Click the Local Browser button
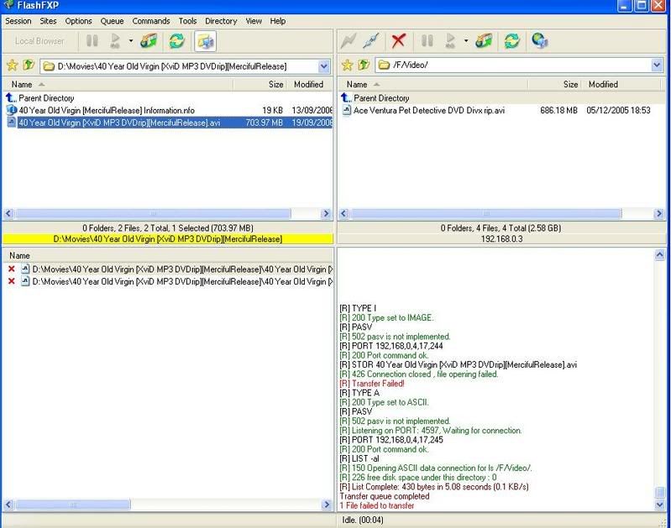This screenshot has height=528, width=671. click(39, 41)
